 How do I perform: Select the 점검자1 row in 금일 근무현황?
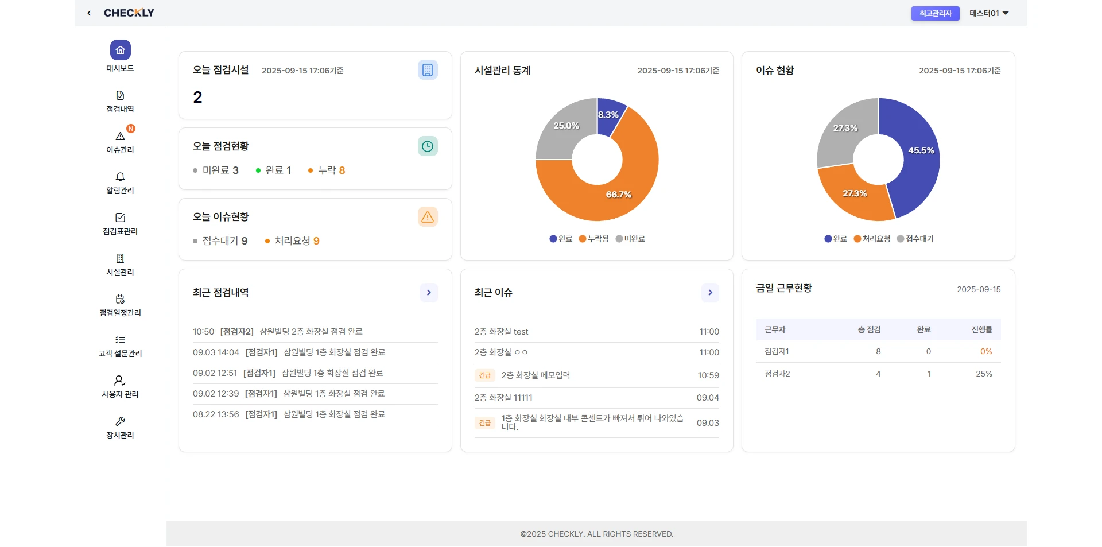click(x=878, y=351)
